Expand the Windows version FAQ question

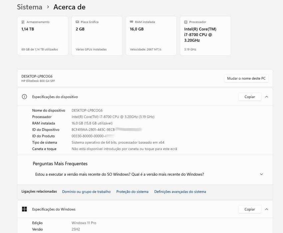261,174
